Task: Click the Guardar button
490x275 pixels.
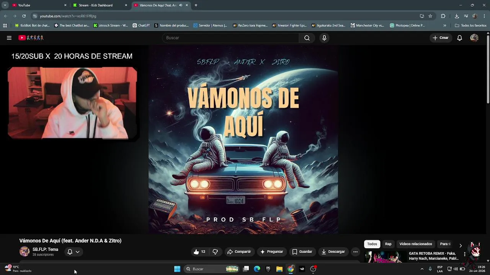Action: (x=302, y=252)
